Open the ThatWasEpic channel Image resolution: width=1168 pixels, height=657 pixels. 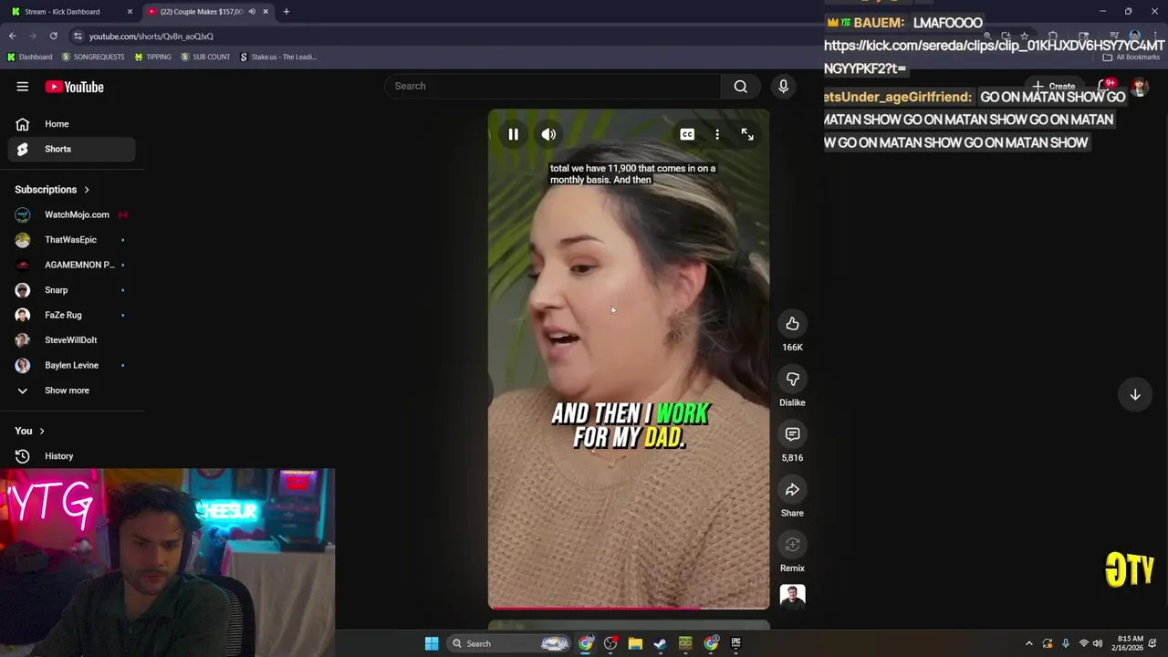[x=71, y=240]
